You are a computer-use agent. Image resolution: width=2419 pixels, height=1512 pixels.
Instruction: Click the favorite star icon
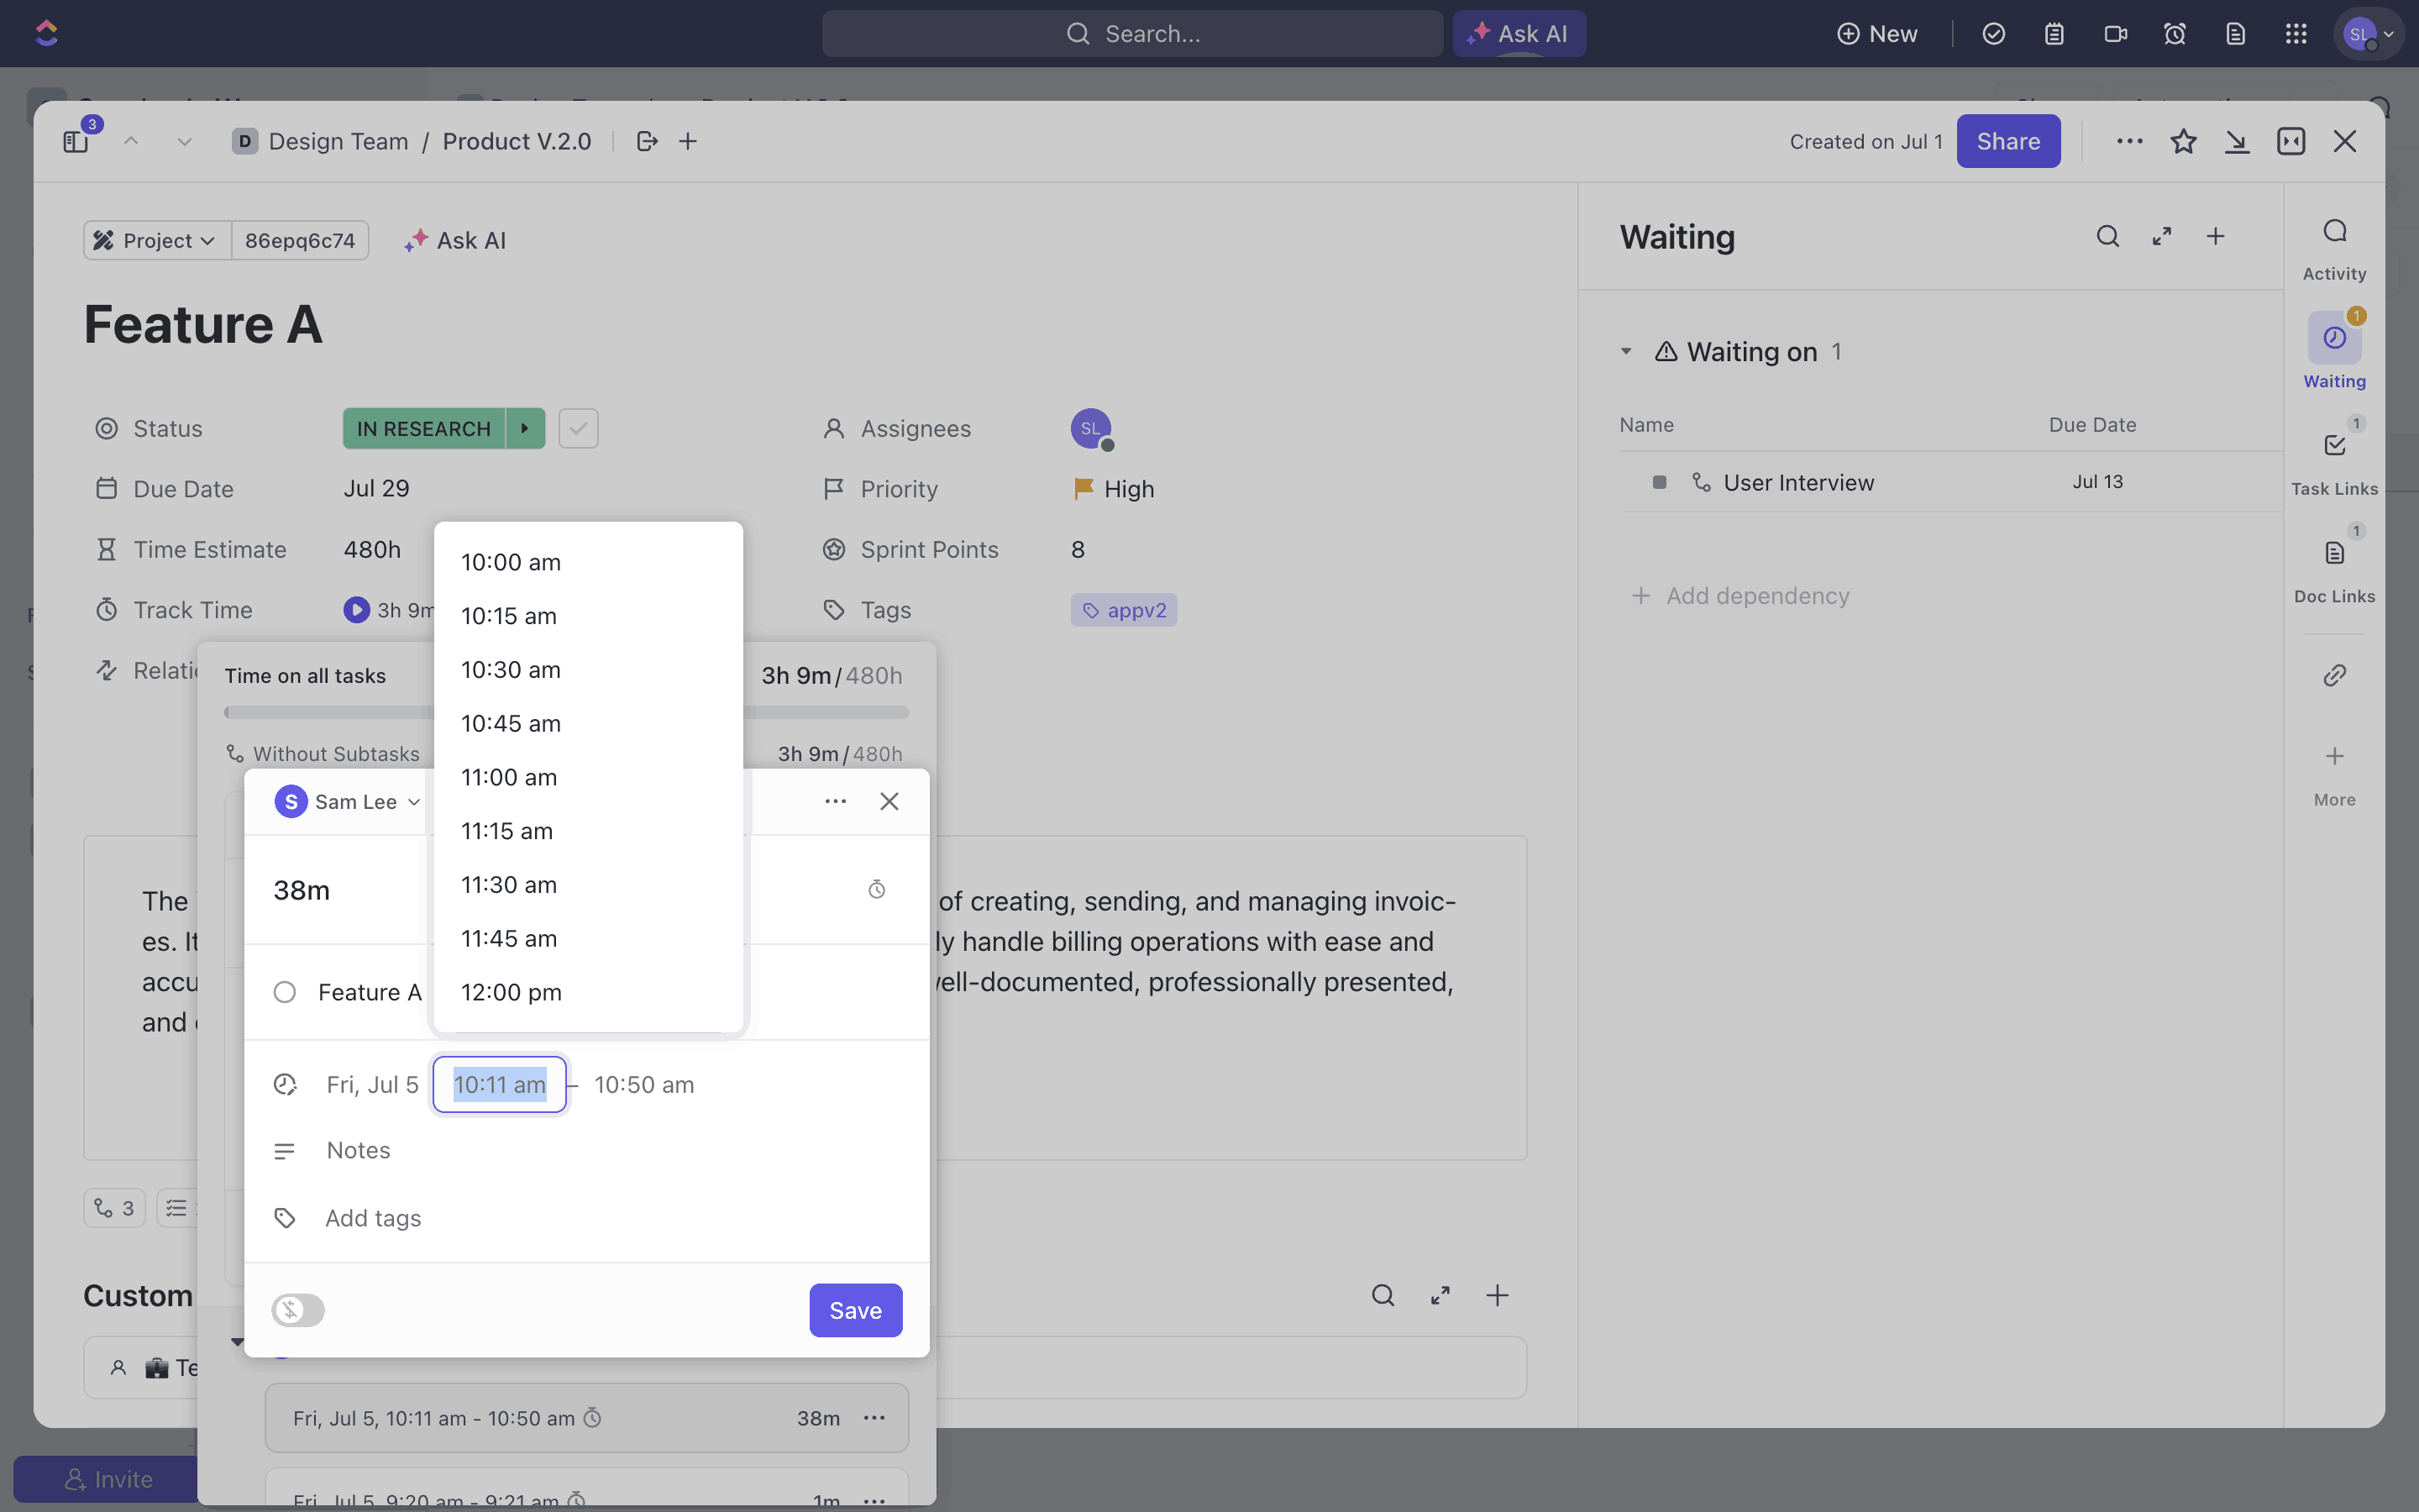(2183, 141)
